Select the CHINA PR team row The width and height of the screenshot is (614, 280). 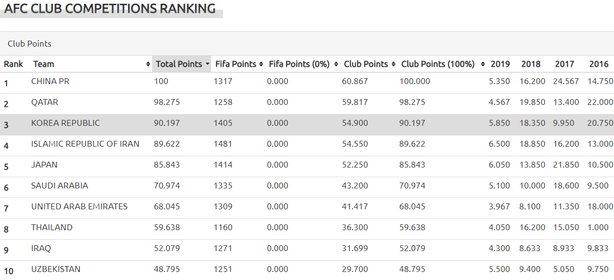click(x=50, y=81)
